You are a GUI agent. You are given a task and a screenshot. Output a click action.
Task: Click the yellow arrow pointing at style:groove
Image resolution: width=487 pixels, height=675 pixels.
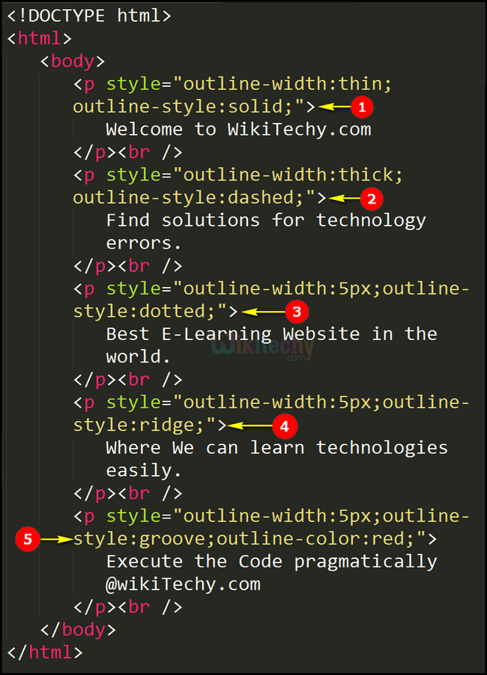point(55,539)
